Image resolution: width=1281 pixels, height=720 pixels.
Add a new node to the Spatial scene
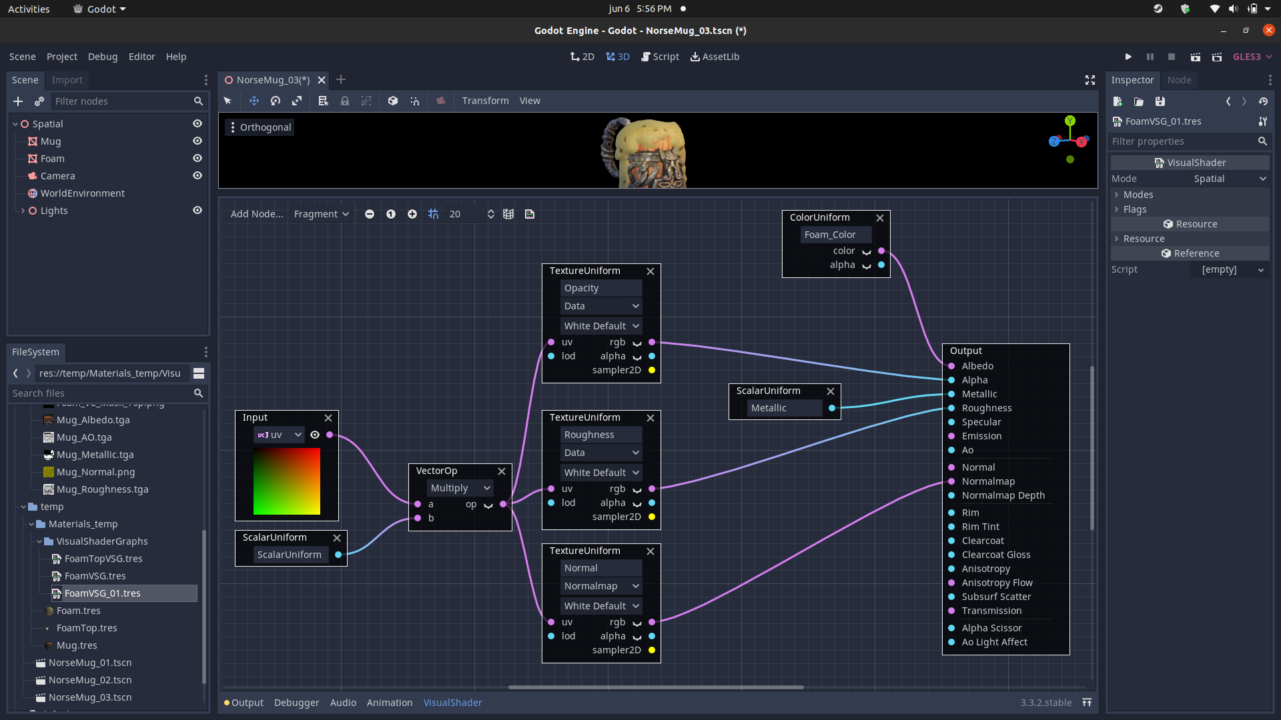[17, 101]
